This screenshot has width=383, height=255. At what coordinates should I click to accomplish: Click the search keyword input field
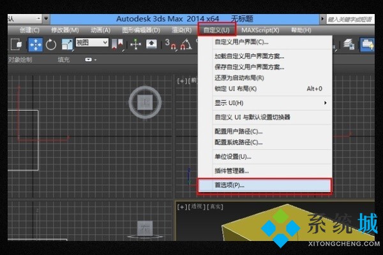click(x=350, y=19)
